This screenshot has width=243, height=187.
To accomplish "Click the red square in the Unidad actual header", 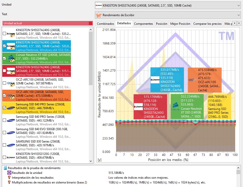I will 91,23.
